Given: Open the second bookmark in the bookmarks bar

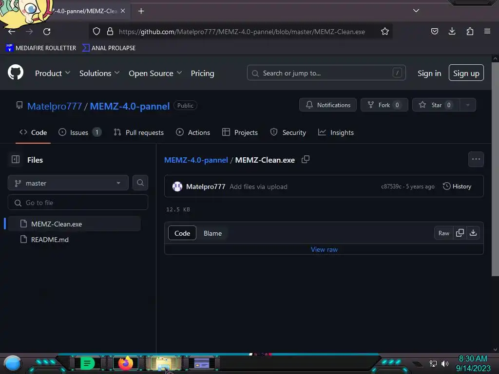Looking at the screenshot, I should click(x=109, y=48).
